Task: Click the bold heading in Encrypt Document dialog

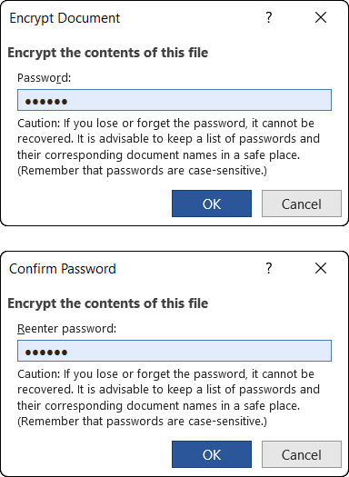Action: (x=108, y=53)
